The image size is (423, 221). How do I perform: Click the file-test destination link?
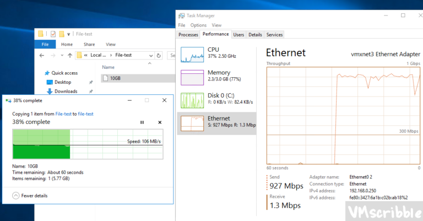(85, 114)
